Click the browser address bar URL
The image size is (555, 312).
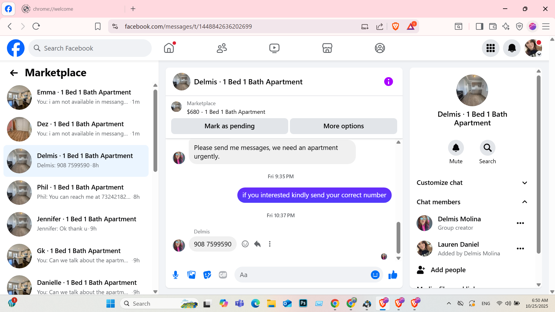(x=188, y=27)
